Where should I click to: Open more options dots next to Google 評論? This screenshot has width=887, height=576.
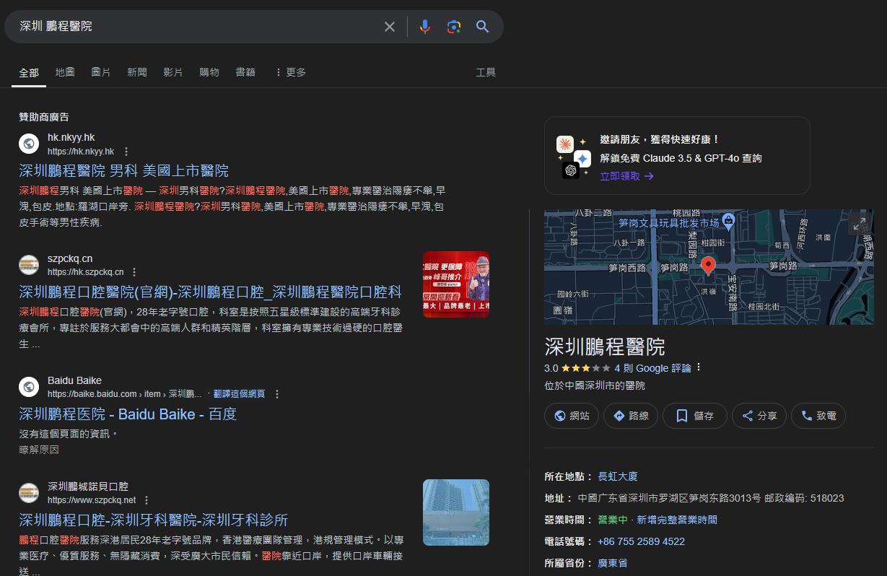[699, 367]
